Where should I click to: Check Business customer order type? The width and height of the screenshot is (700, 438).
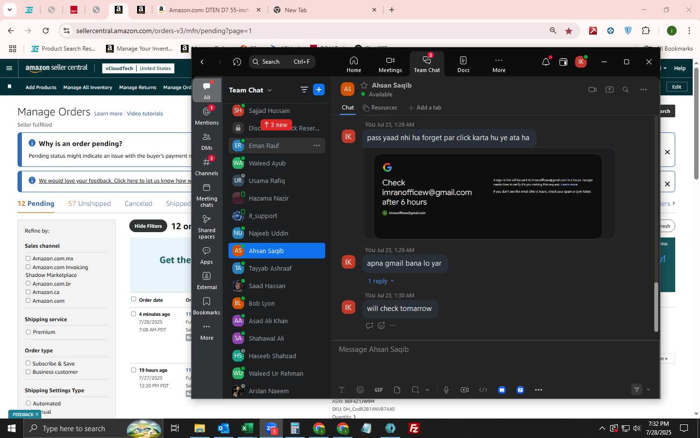click(28, 372)
